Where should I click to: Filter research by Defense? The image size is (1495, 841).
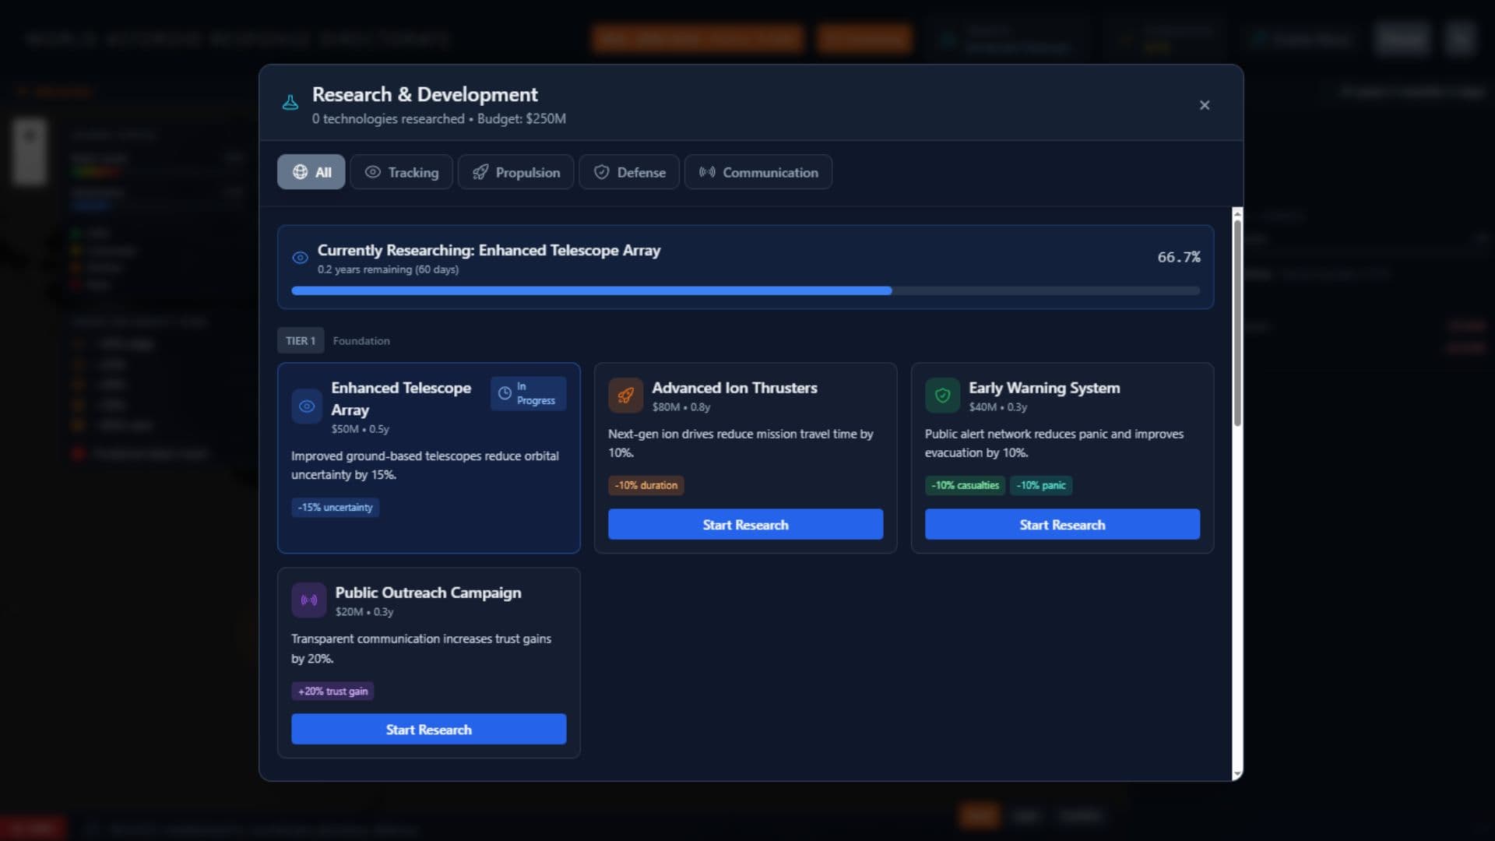629,172
